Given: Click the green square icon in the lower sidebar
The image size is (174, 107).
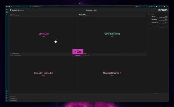Looking at the screenshot, I should (7, 98).
